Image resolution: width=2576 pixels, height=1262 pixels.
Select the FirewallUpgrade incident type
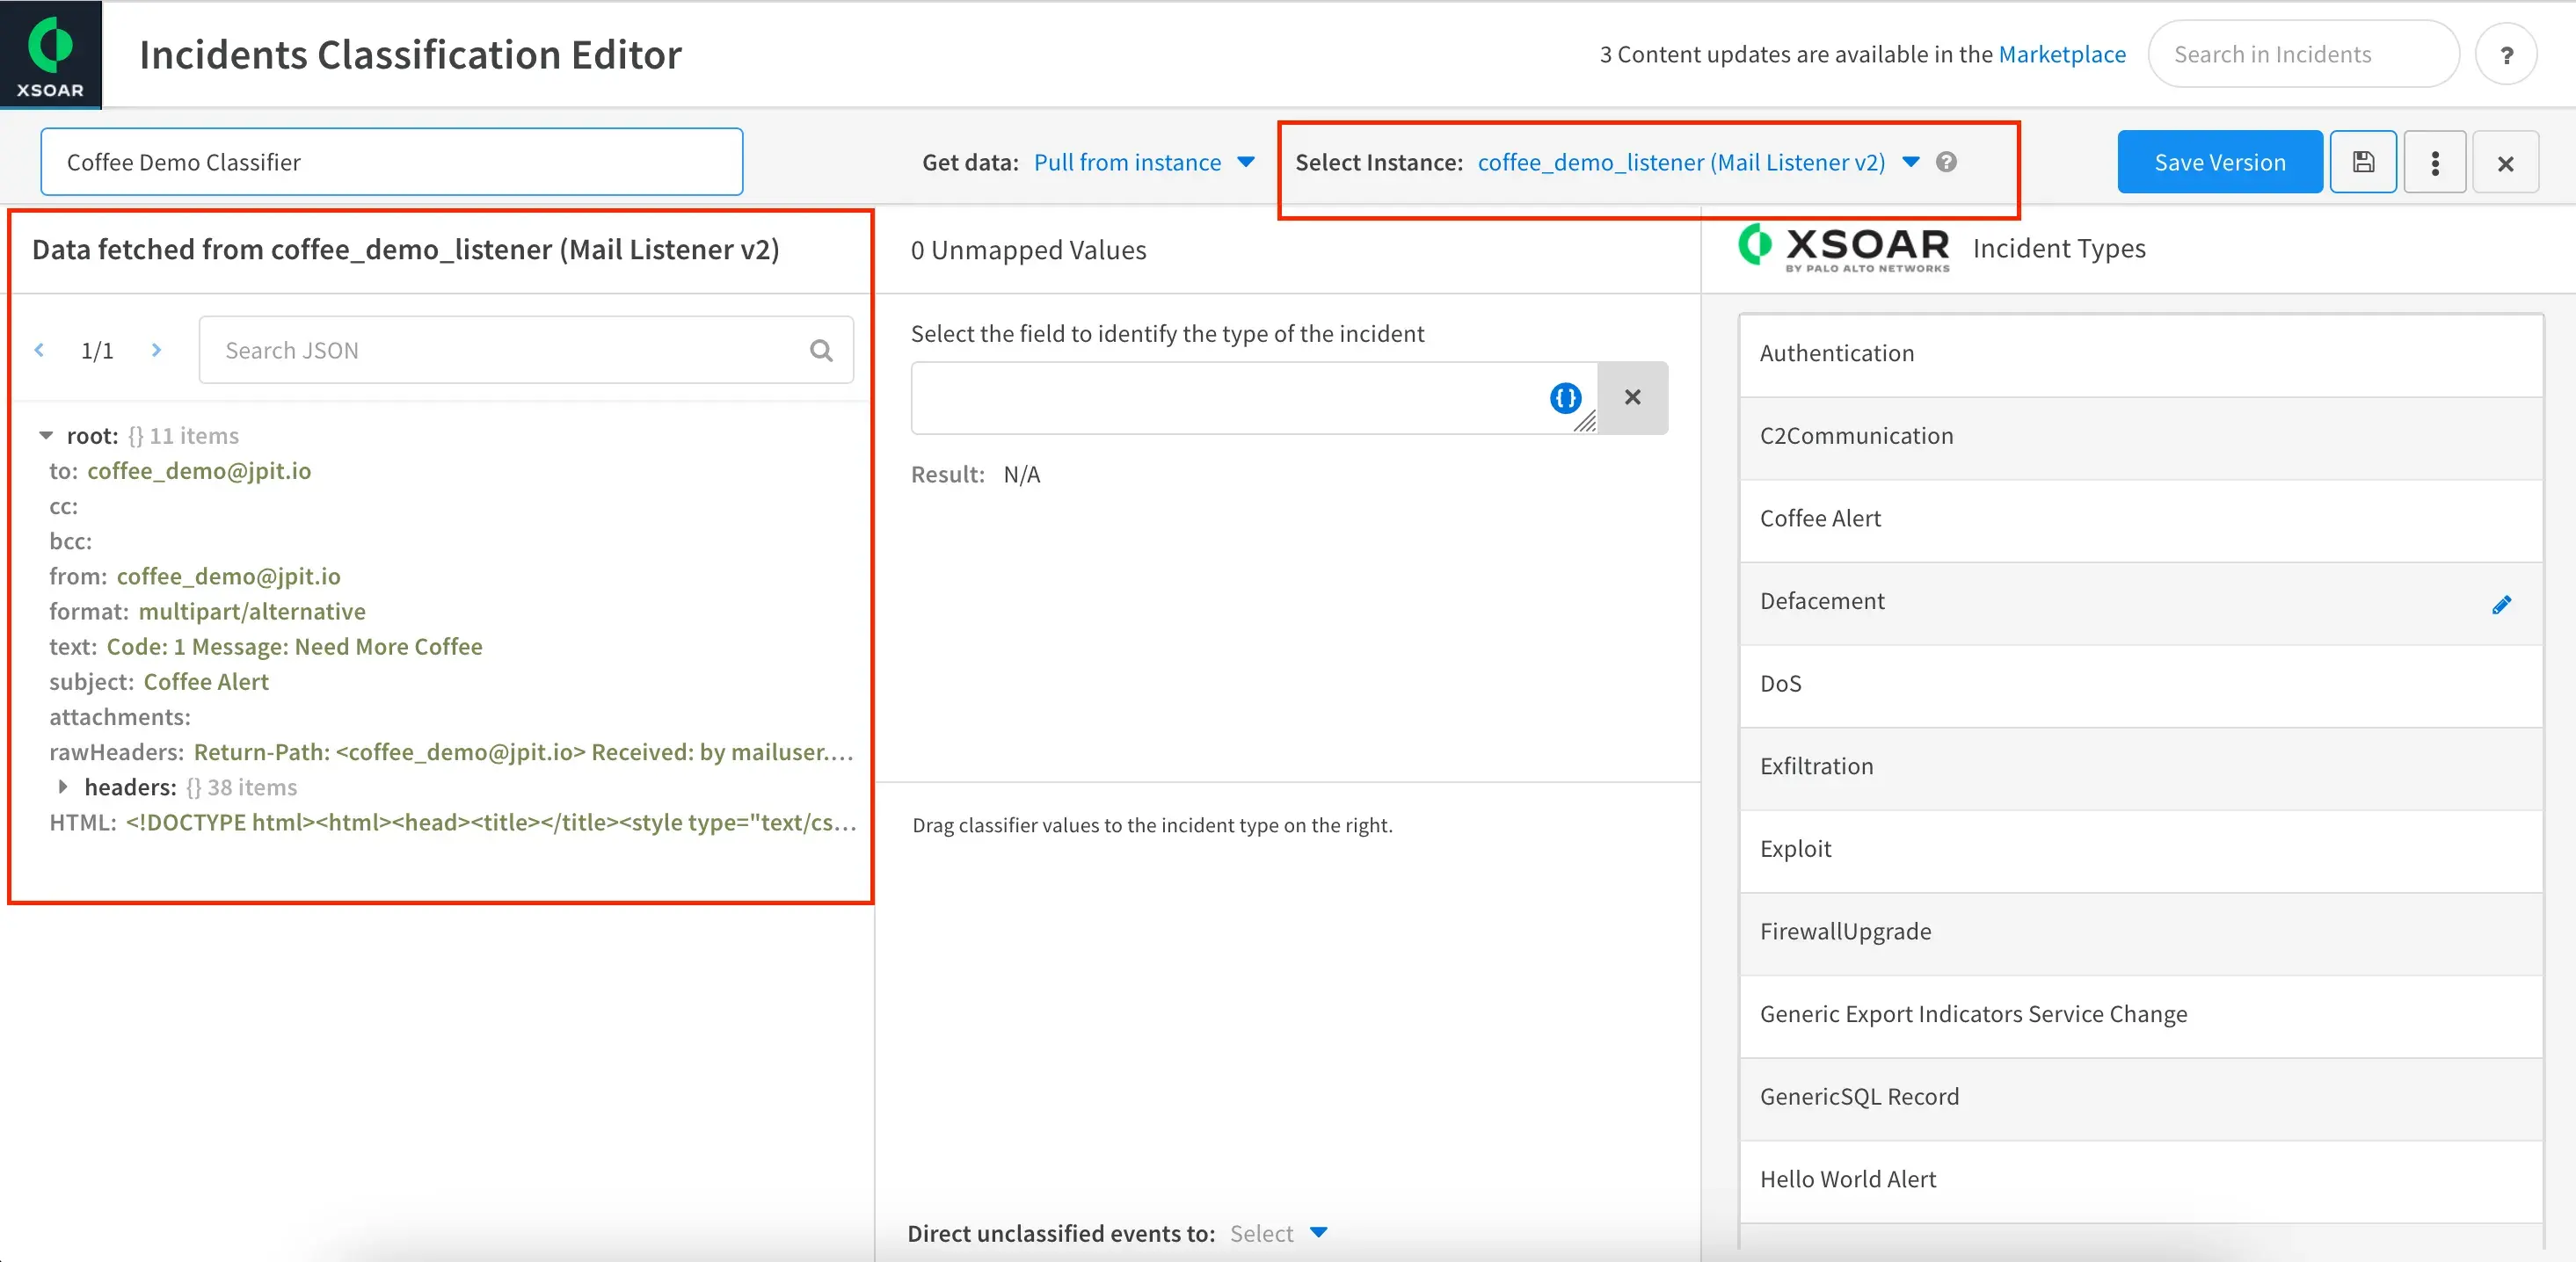pyautogui.click(x=2141, y=933)
